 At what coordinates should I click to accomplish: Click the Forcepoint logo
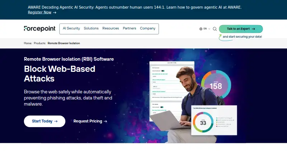39,29
